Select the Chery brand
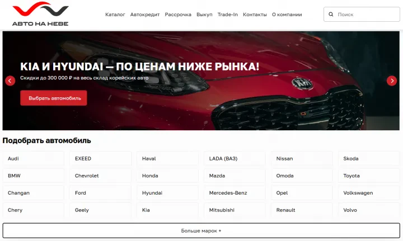This screenshot has height=241, width=403. (34, 210)
